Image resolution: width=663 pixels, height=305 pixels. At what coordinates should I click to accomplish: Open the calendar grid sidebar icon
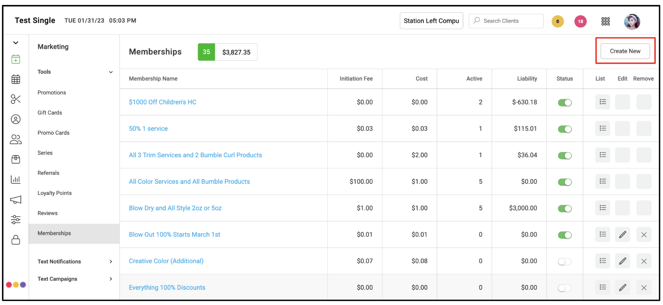16,79
